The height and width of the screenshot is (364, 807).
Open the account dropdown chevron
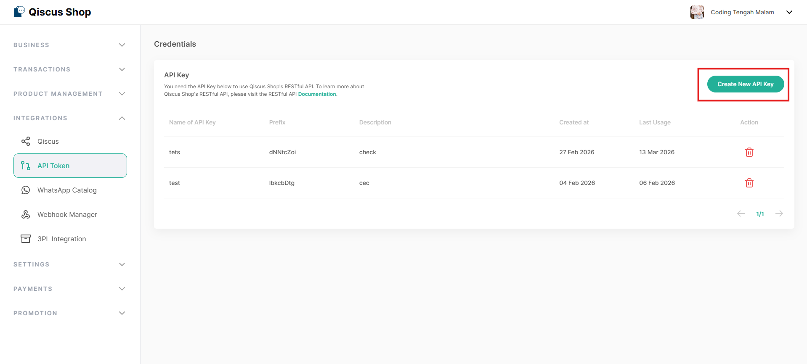(789, 12)
